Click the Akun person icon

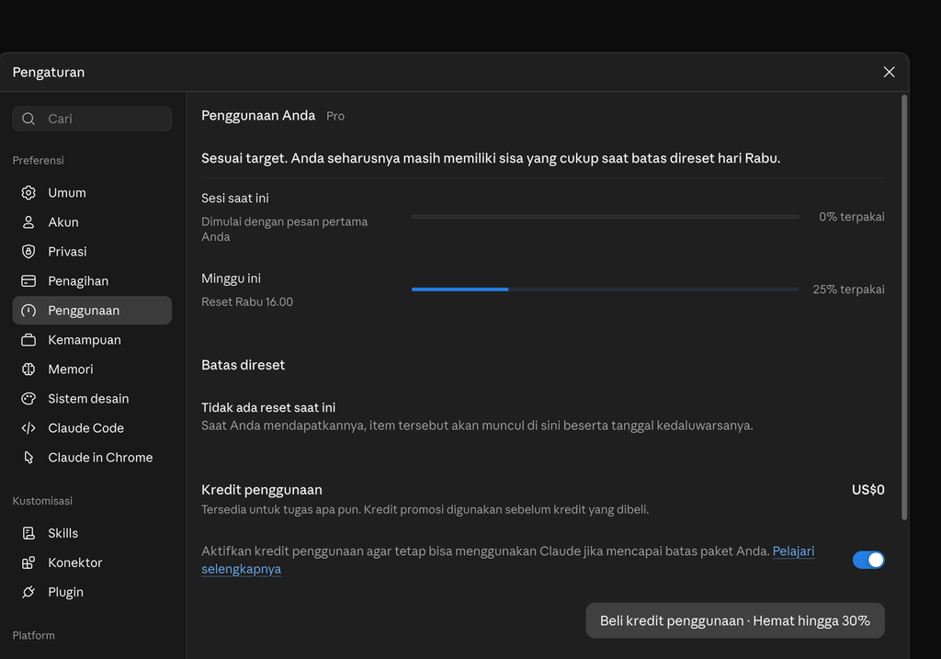[x=28, y=222]
